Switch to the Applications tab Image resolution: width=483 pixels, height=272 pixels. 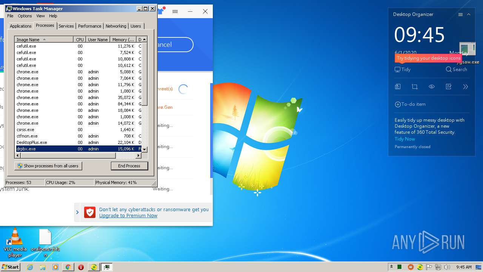click(x=20, y=26)
